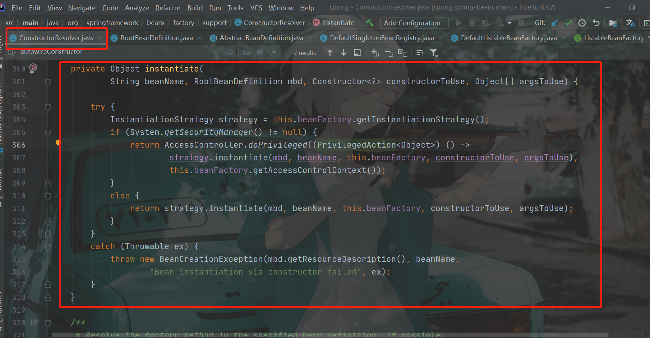Close the ConstructorResolver.java tab
The image size is (650, 338).
tap(100, 38)
